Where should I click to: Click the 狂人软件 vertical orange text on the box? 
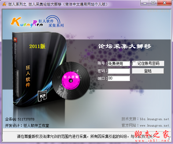(x=28, y=76)
